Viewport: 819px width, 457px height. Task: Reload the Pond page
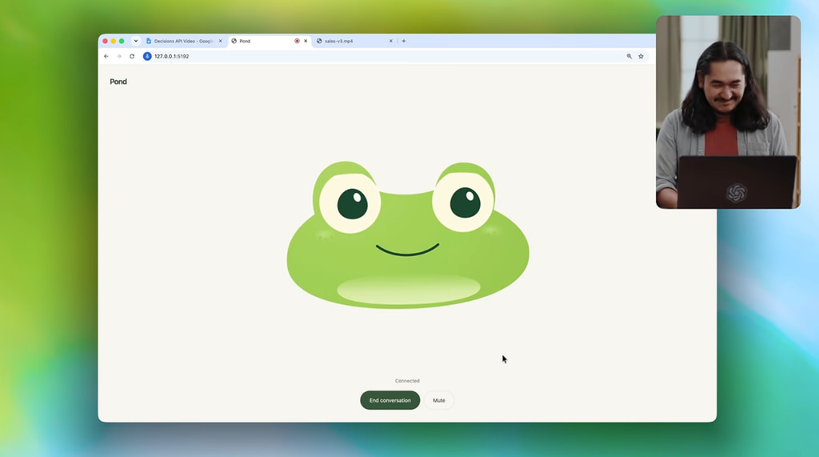pos(132,57)
